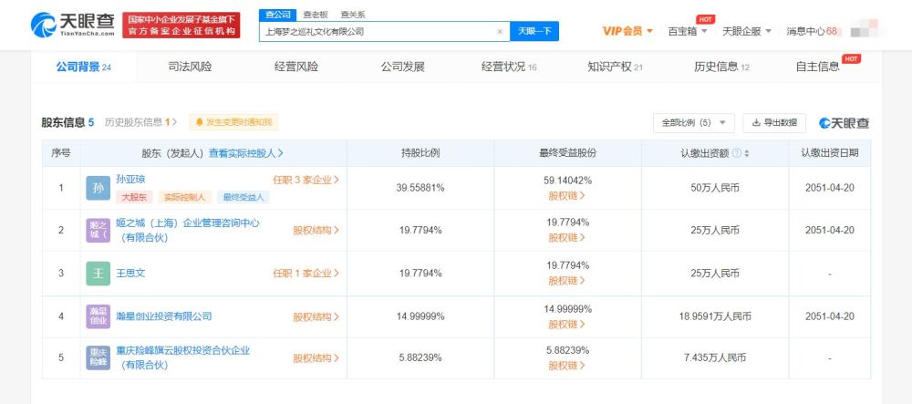This screenshot has height=404, width=912.
Task: Click the blurred user avatar
Action: coord(863,30)
